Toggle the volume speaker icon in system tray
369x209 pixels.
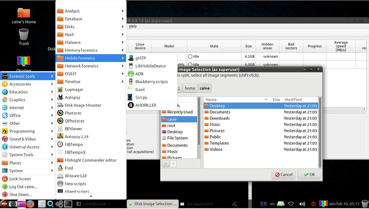click(x=302, y=204)
